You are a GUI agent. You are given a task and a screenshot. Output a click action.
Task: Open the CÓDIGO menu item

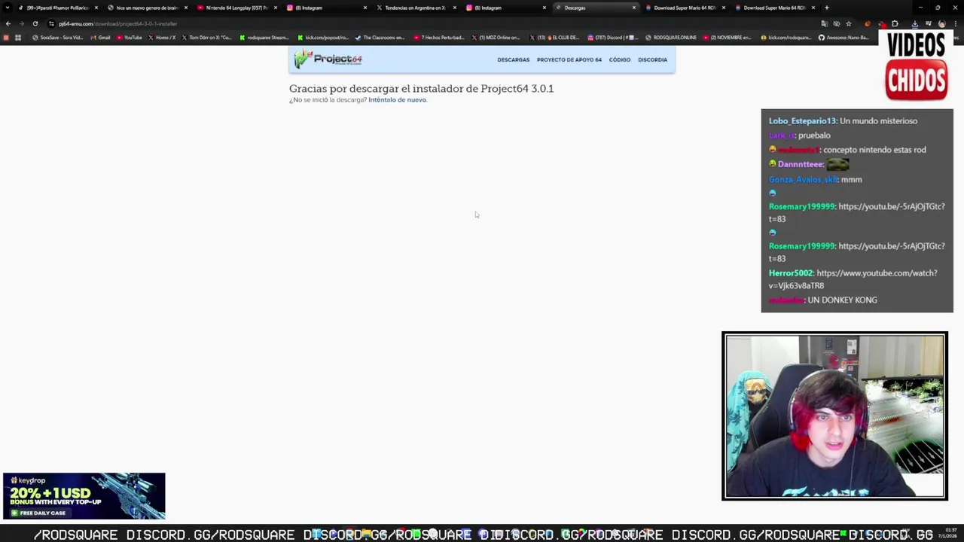point(620,59)
